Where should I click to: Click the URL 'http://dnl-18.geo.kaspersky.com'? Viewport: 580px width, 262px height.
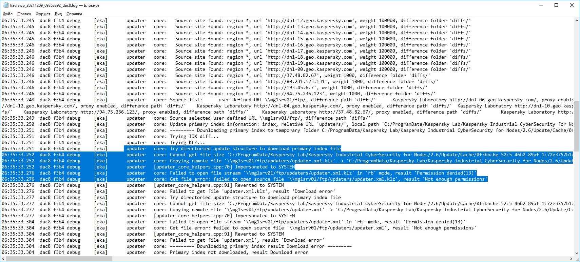pyautogui.click(x=310, y=57)
